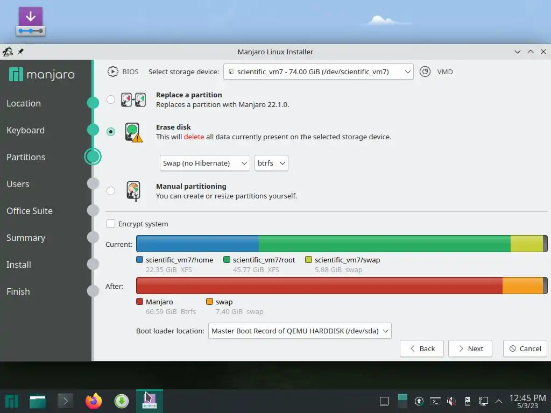Click the scientific_vm7/home legend entry
This screenshot has width=551, height=413.
coord(175,265)
